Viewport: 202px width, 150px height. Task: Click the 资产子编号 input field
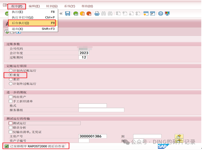[x=84, y=141]
